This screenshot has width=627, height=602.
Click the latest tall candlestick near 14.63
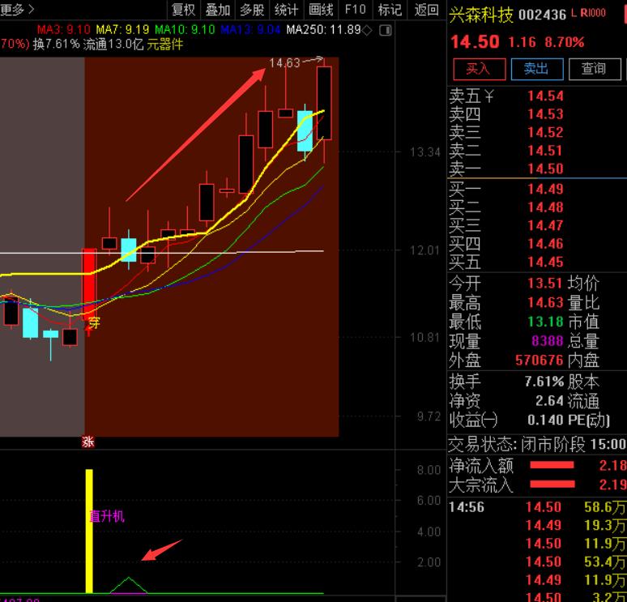[324, 103]
